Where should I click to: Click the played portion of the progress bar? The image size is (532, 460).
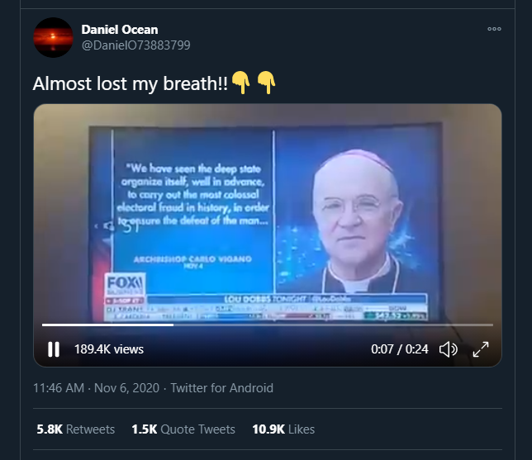pos(107,325)
